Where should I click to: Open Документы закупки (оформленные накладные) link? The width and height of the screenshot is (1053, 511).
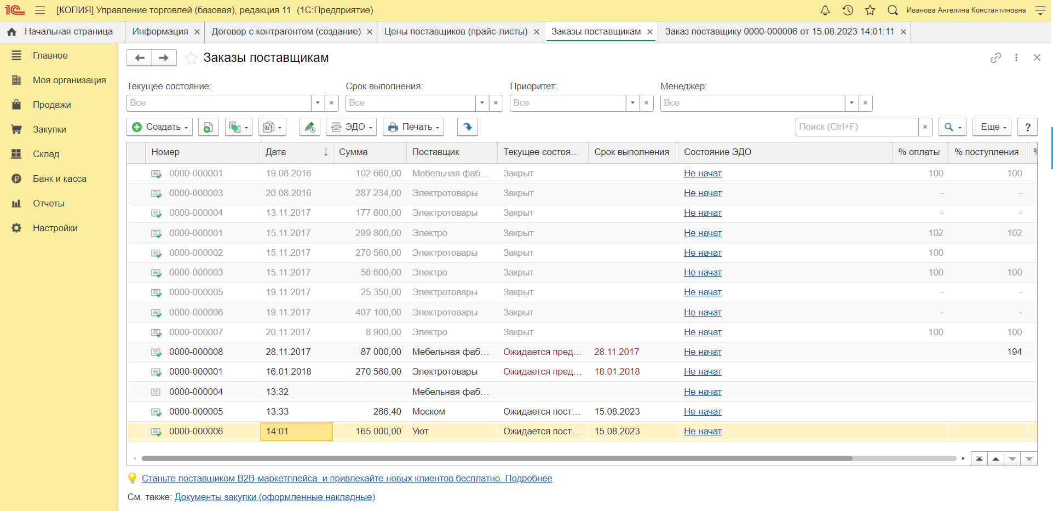coord(275,497)
